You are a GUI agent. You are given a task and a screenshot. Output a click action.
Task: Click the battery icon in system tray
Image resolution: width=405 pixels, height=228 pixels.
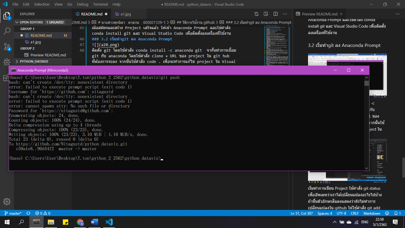point(342,222)
